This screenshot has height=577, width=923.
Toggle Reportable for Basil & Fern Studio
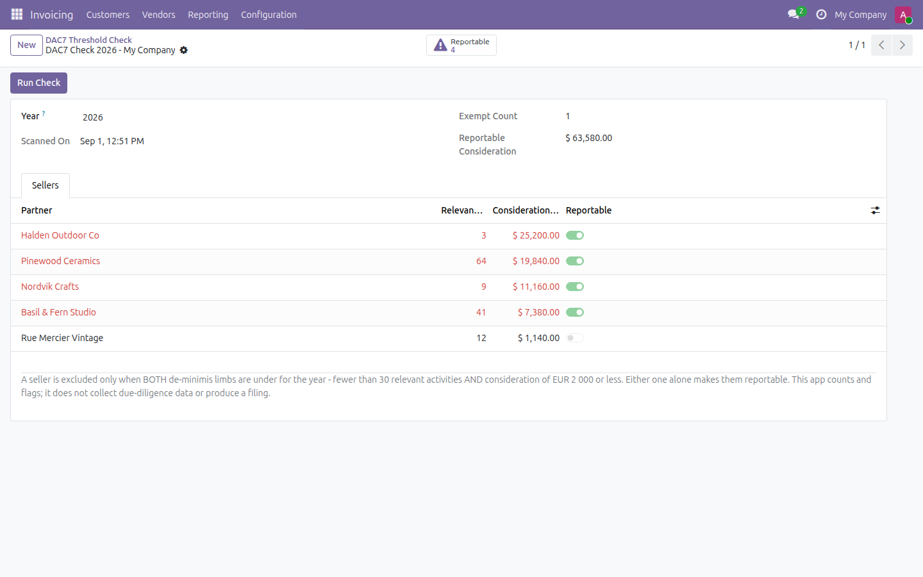tap(575, 312)
